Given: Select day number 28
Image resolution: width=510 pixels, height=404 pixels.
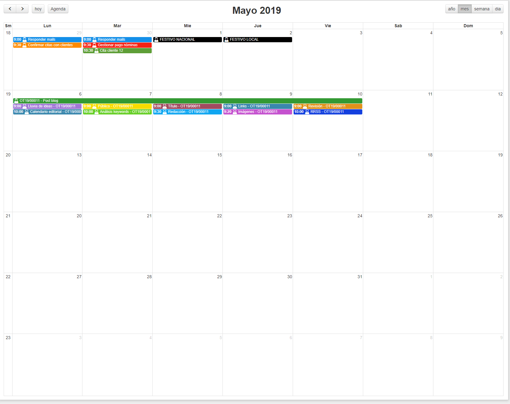Looking at the screenshot, I should (149, 277).
